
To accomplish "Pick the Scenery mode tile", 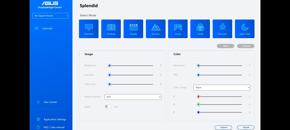I will tap(156, 29).
